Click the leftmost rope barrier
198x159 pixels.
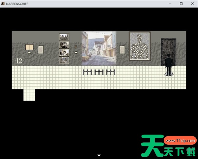(x=87, y=72)
